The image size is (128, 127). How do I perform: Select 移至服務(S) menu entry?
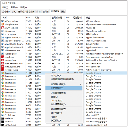point(56,120)
